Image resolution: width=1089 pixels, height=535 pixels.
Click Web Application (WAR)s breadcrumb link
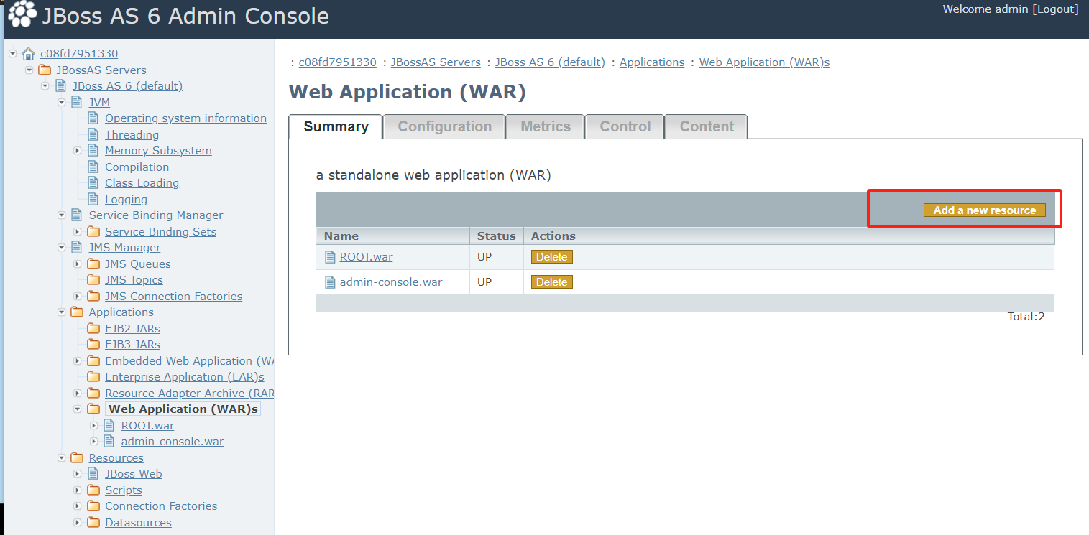[x=764, y=62]
